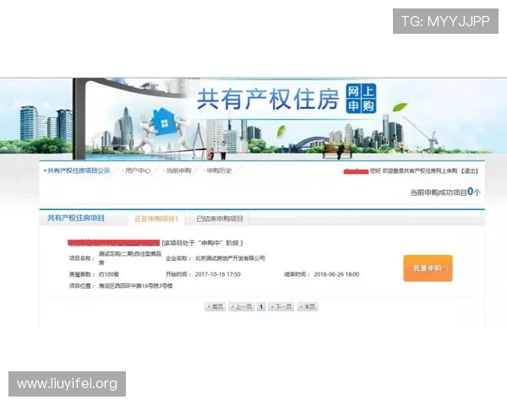Click start time 2017-10-16 17:50

coord(218,274)
